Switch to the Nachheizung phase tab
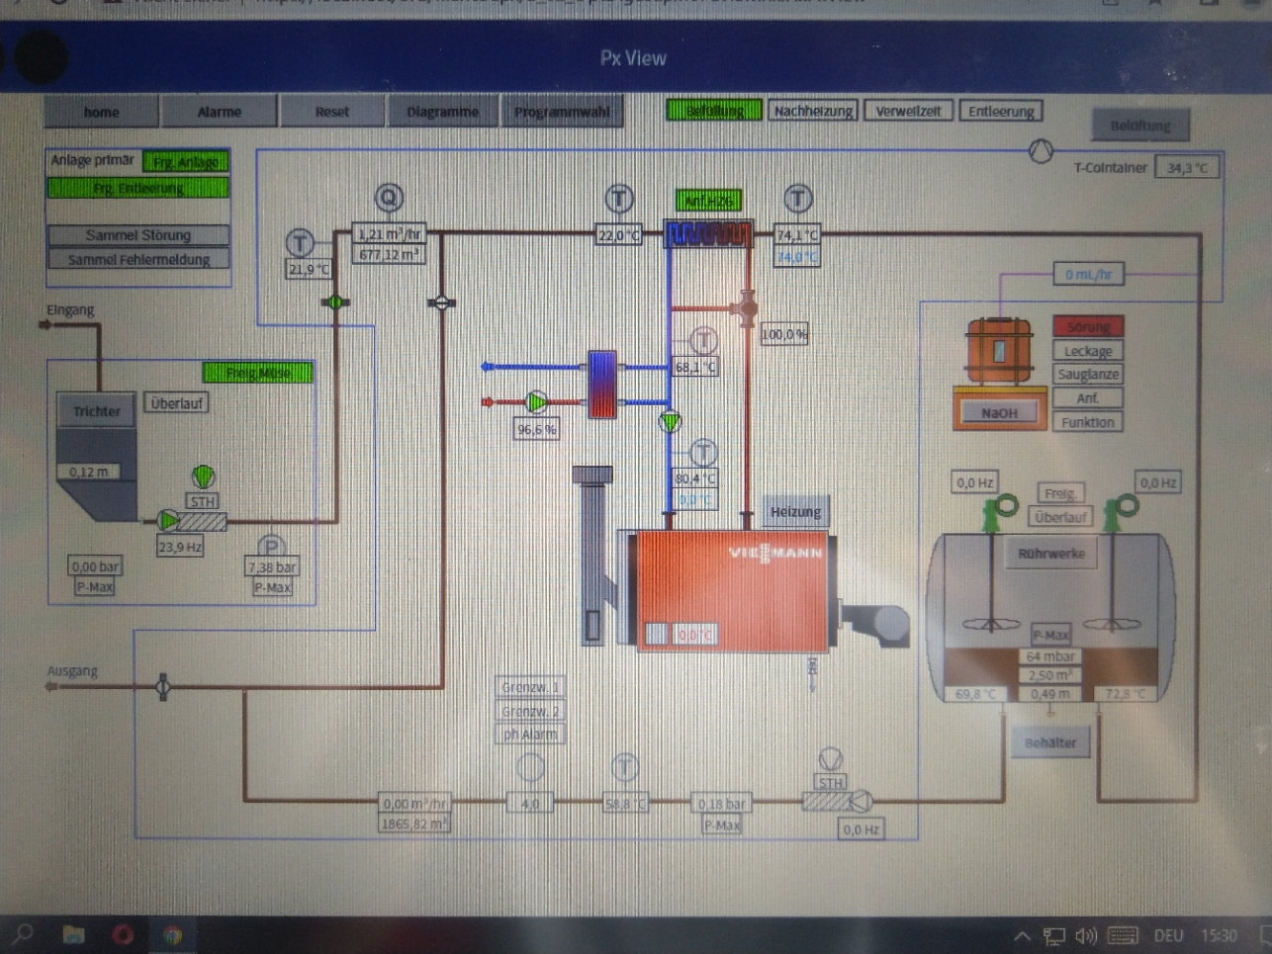The width and height of the screenshot is (1272, 954). 812,111
